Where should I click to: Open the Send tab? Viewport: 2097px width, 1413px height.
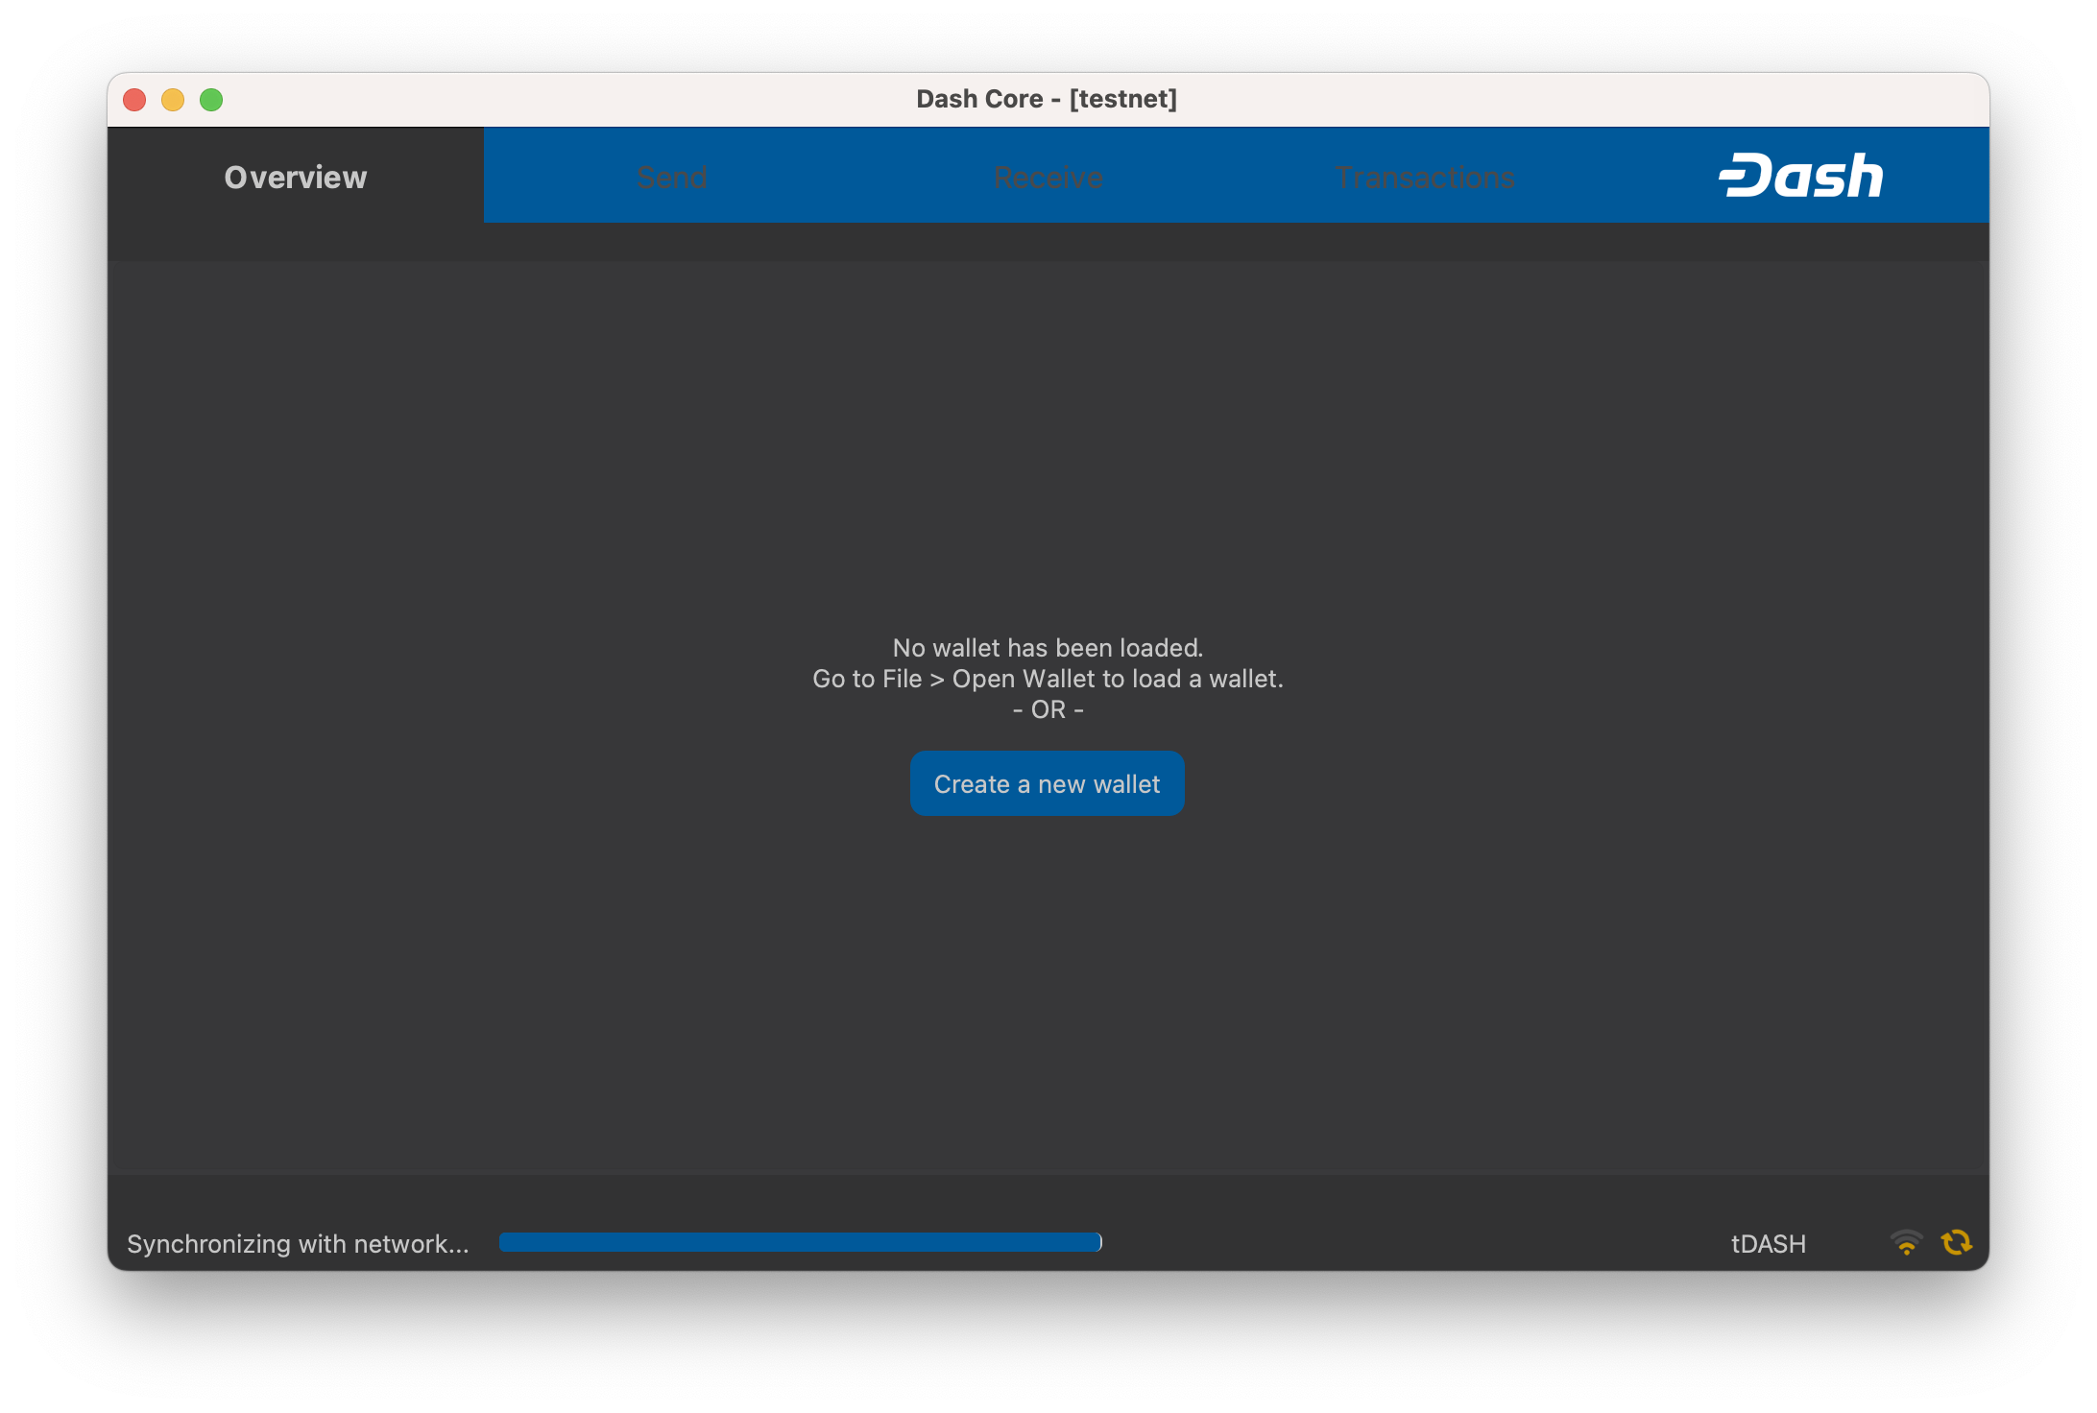pos(672,177)
